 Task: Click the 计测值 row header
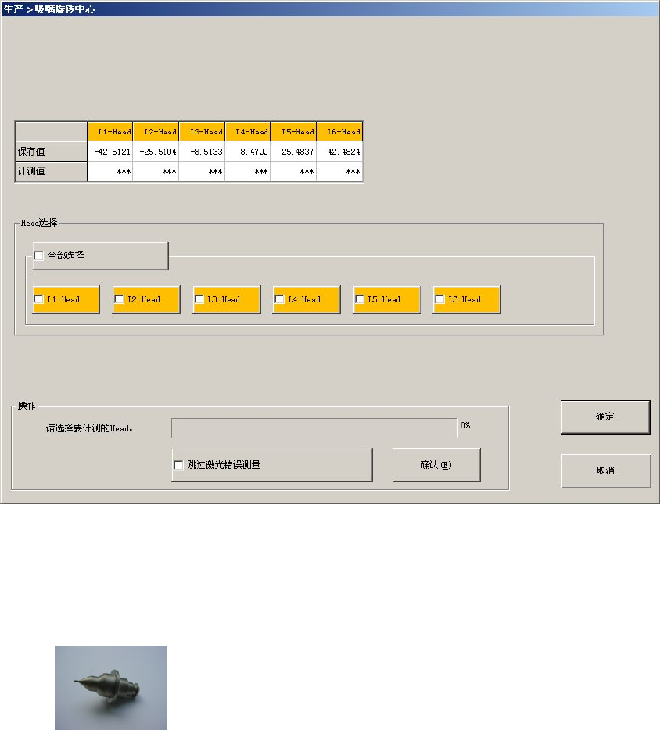click(x=52, y=171)
